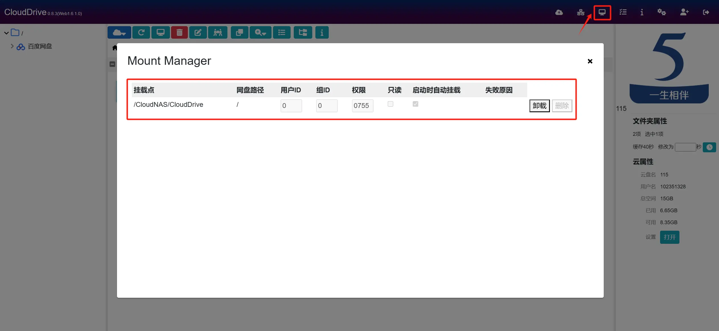Click the logout icon in header
The image size is (719, 331).
(706, 12)
